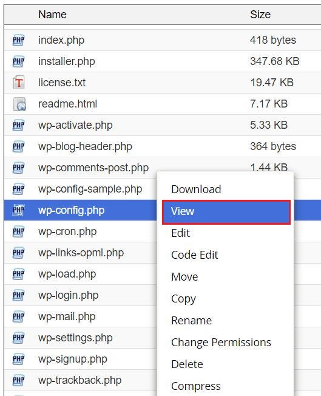
Task: Click the PHP icon beside wp-activate.php
Action: tap(18, 125)
